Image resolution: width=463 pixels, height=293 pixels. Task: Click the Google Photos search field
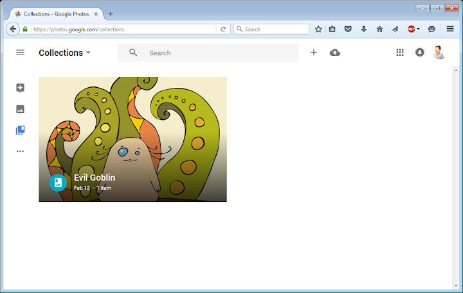pos(208,53)
